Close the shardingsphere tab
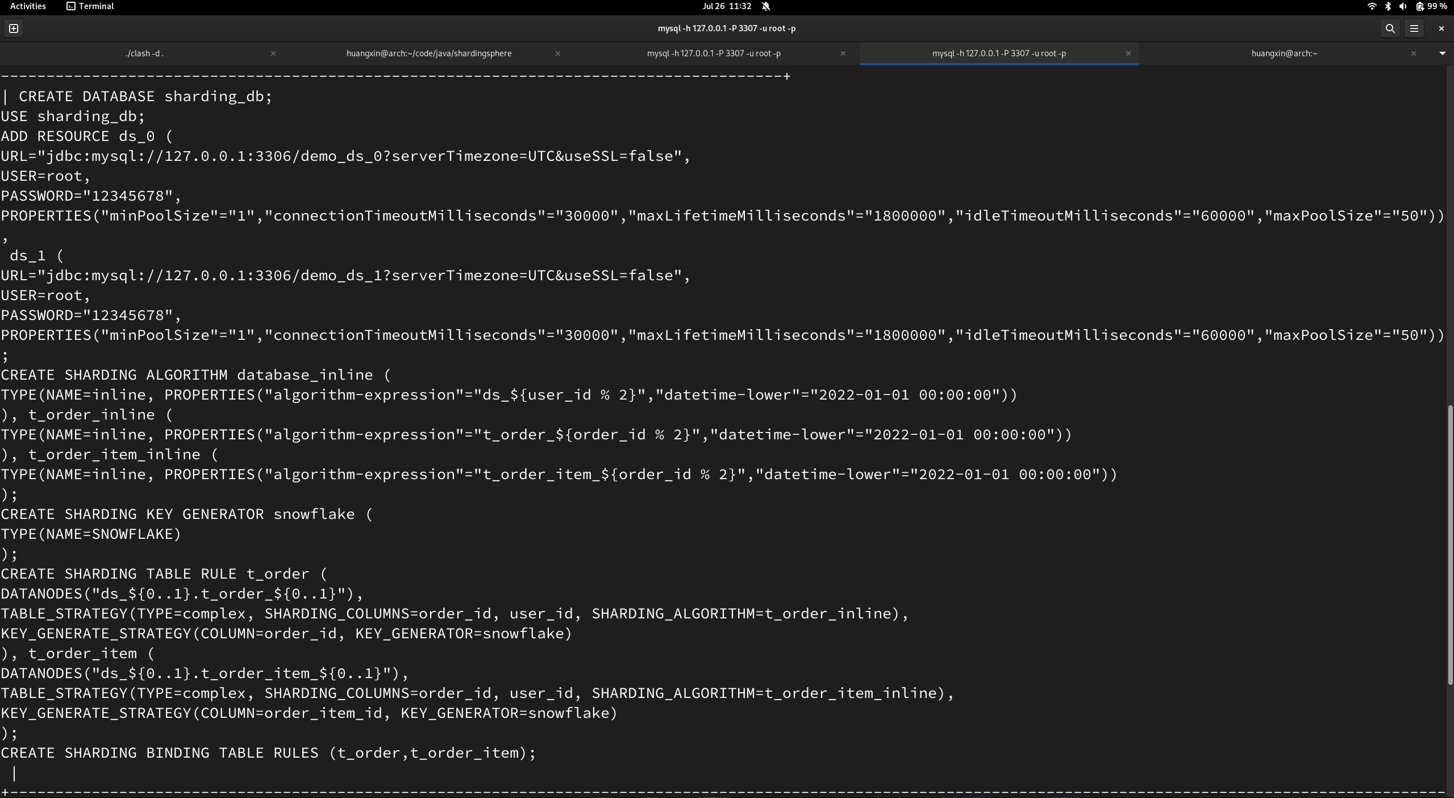1454x798 pixels. [x=558, y=53]
